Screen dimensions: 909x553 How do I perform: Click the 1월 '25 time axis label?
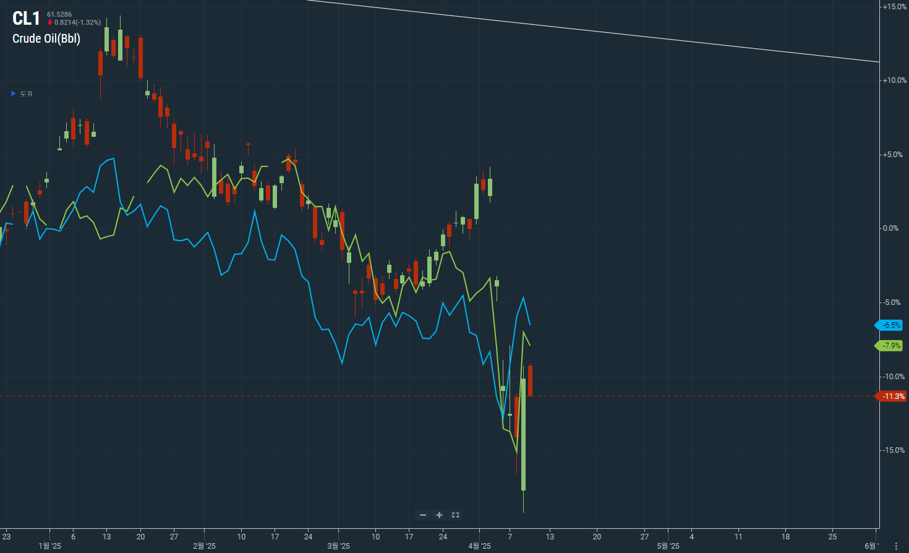coord(49,546)
